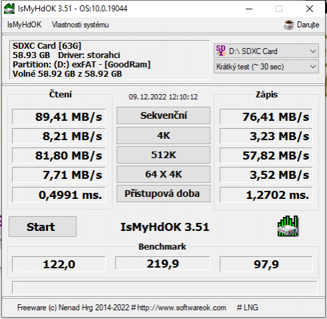Click the empty progress bar below Benchmark

coord(164,288)
